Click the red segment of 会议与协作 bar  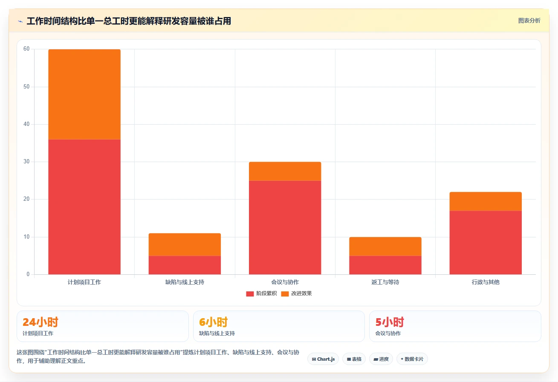coord(285,228)
